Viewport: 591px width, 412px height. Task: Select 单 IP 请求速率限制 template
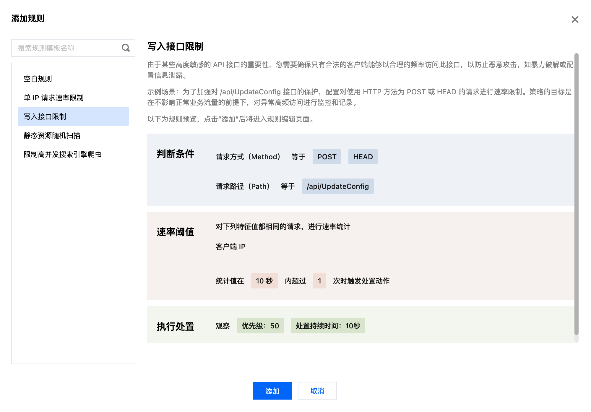(53, 98)
